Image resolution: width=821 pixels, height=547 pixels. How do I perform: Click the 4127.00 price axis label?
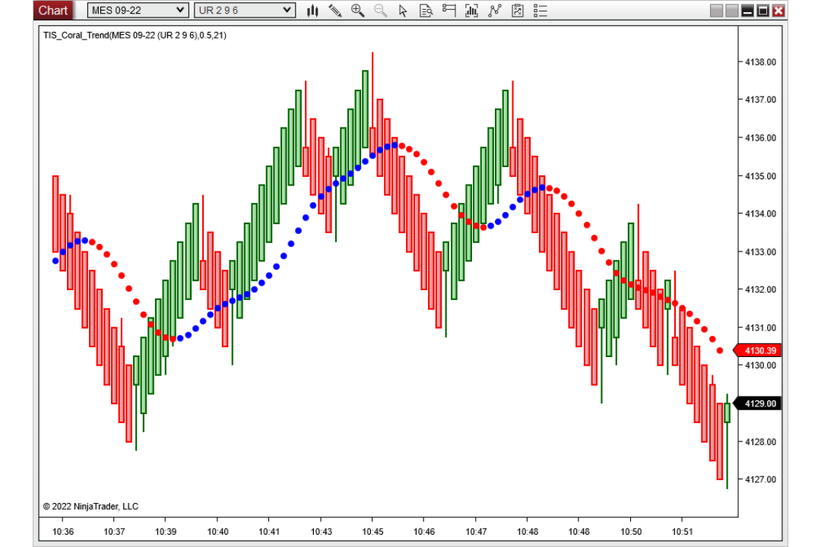(760, 479)
